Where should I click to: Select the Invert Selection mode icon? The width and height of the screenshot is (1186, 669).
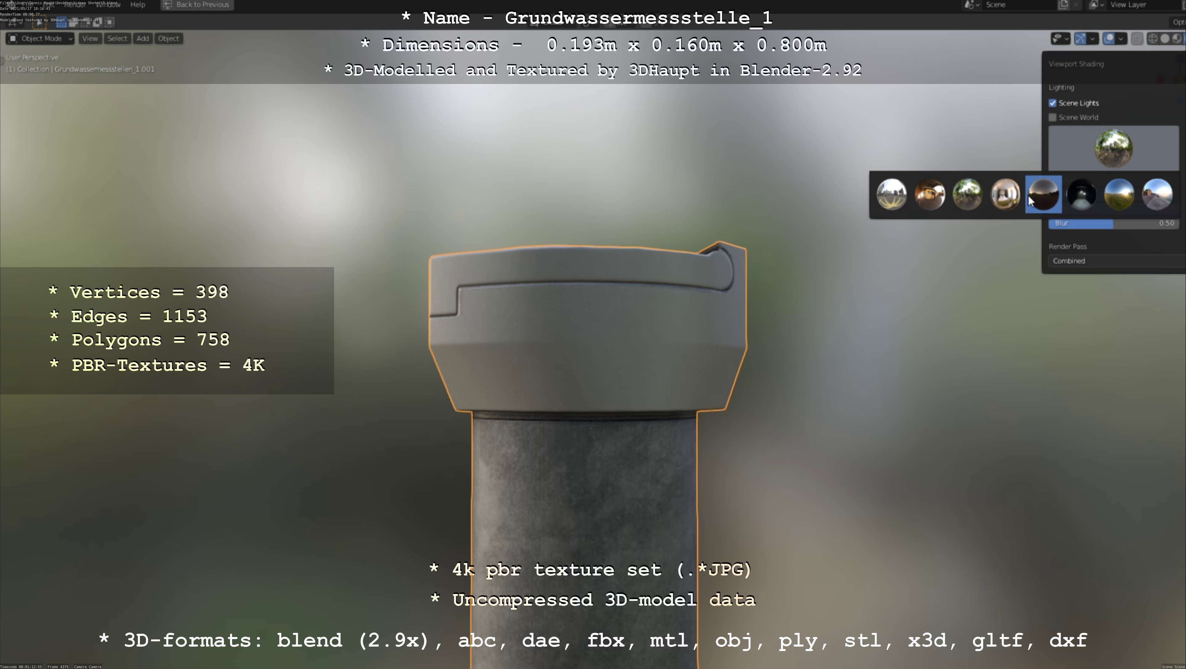point(97,22)
